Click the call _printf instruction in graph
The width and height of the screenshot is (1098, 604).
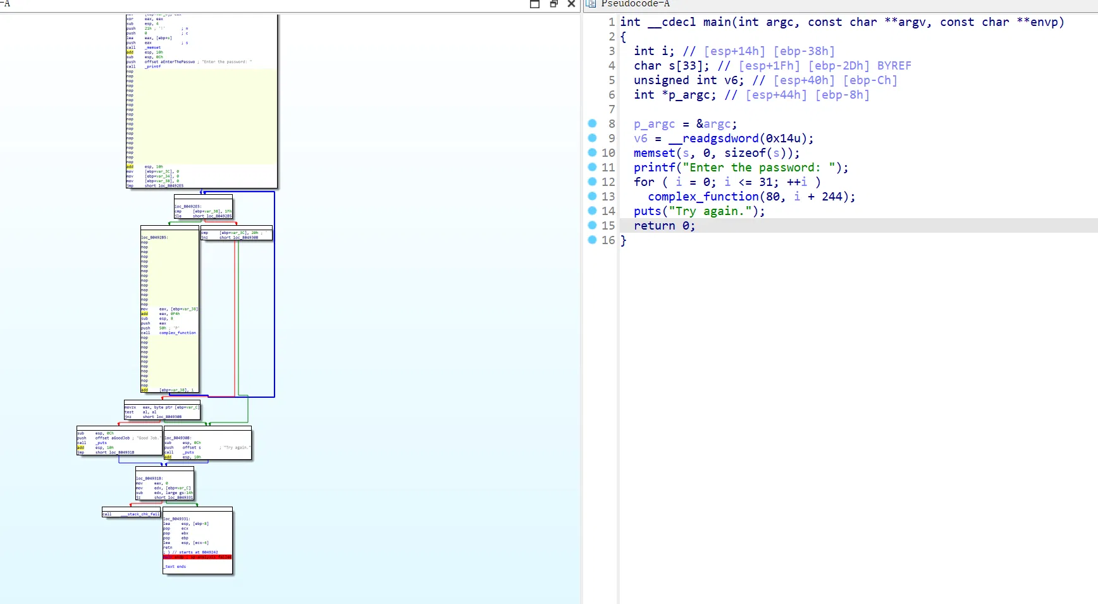pyautogui.click(x=144, y=66)
